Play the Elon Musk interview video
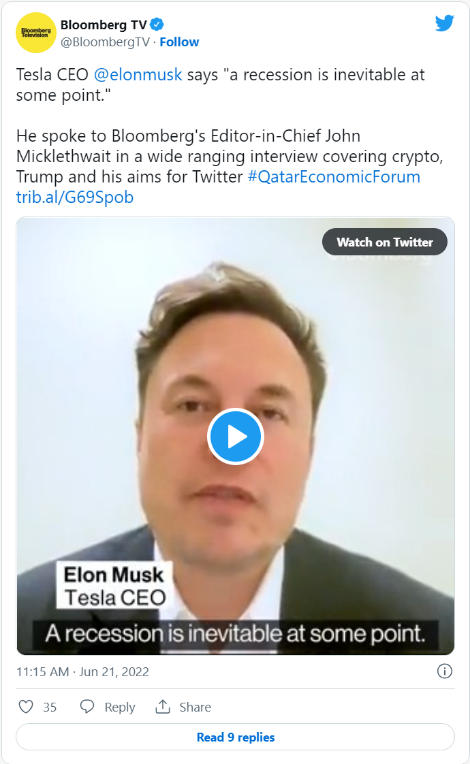470x764 pixels. pos(236,436)
